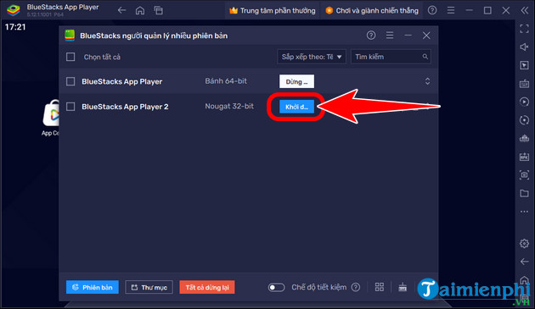Open the Sắp xếp theo dropdown

[312, 57]
